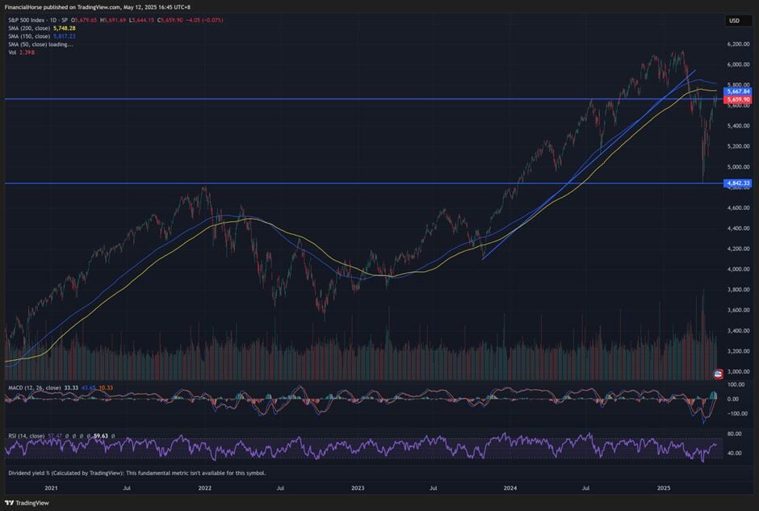Click the TradingView logo at bottom left

click(x=26, y=502)
